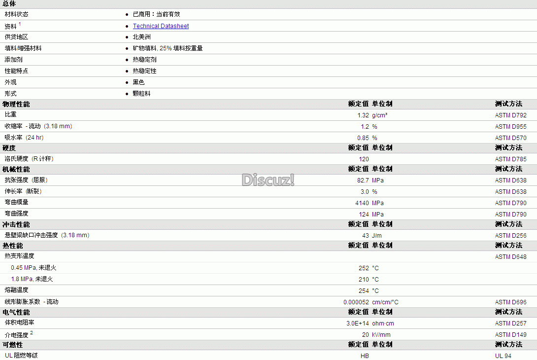
Task: Select the 黑色 appearance value
Action: pyautogui.click(x=138, y=82)
